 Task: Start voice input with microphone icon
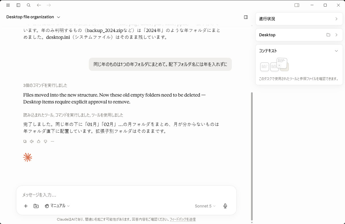coord(225,206)
